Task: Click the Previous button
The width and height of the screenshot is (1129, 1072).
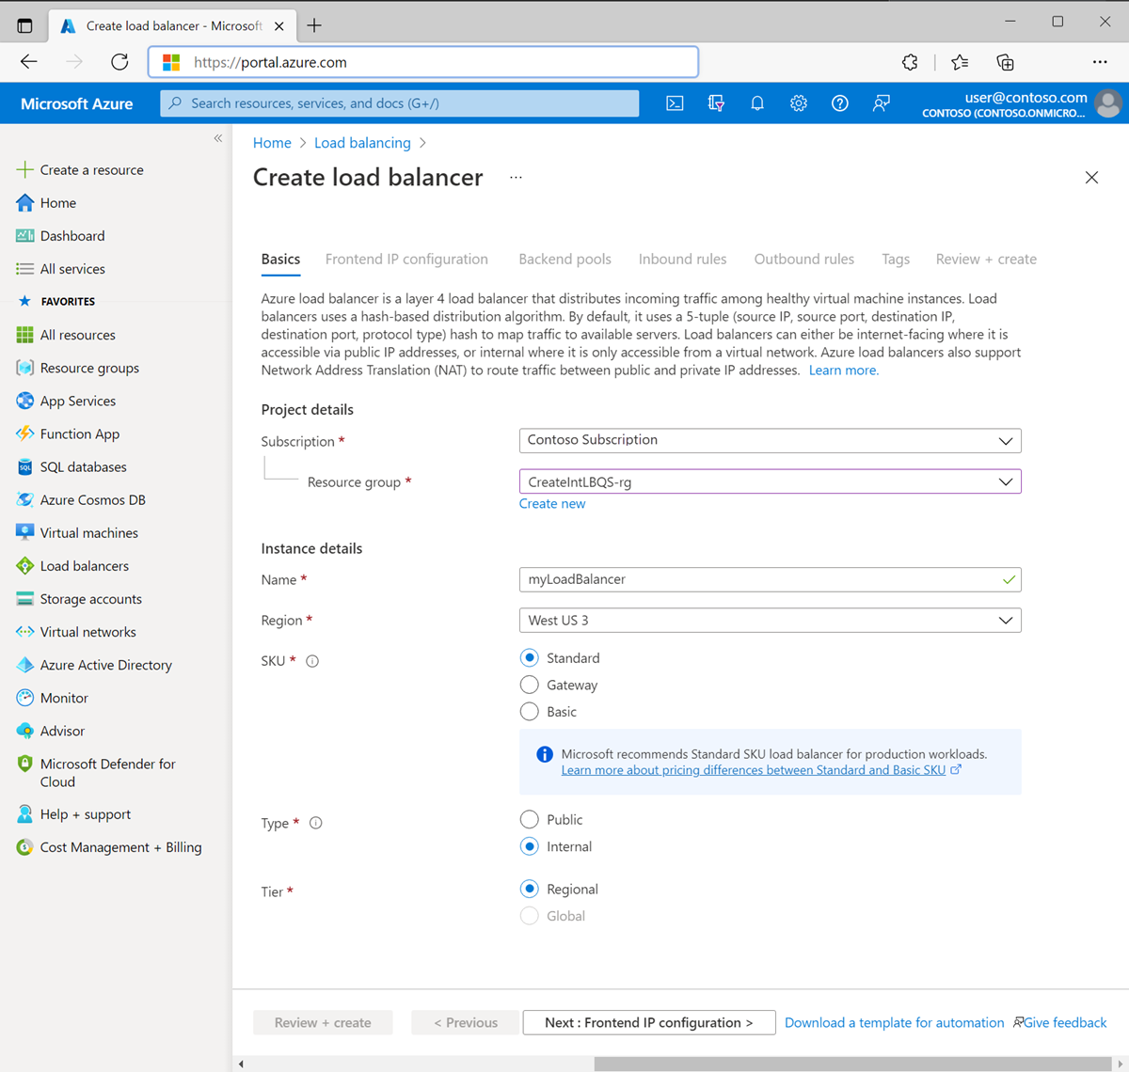Action: (x=466, y=1022)
